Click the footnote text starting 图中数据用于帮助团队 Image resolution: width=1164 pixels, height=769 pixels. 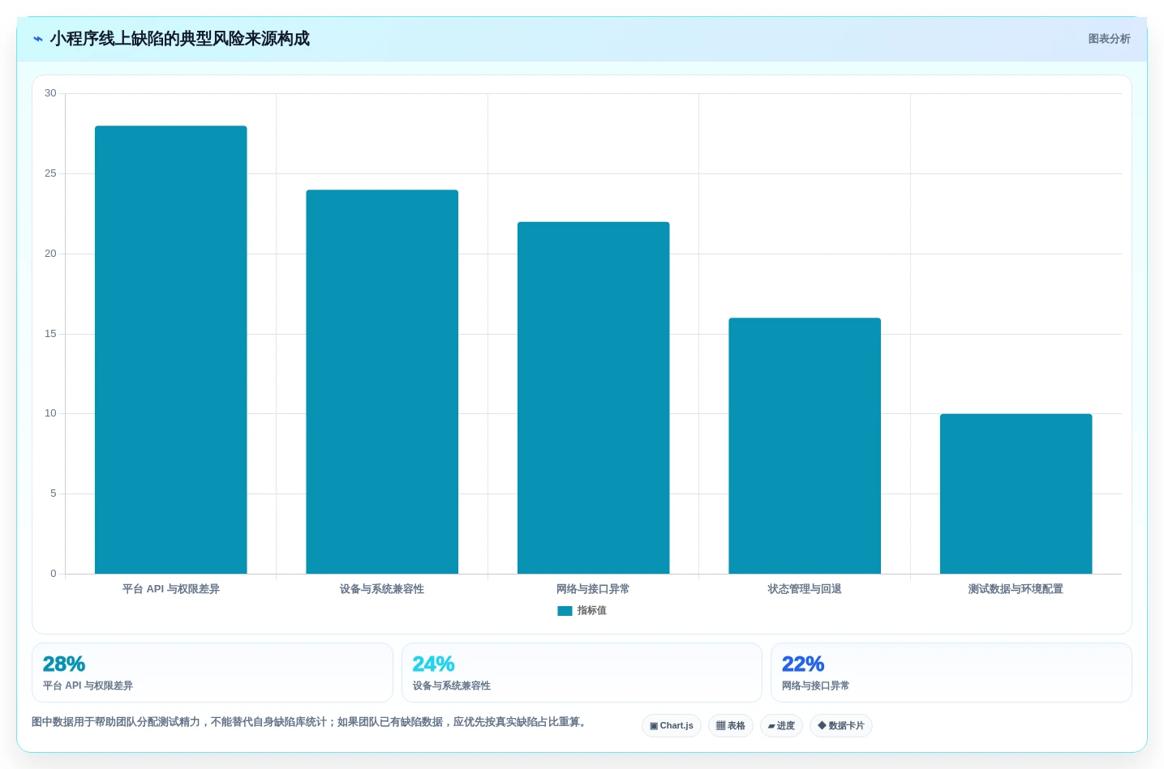click(x=309, y=722)
